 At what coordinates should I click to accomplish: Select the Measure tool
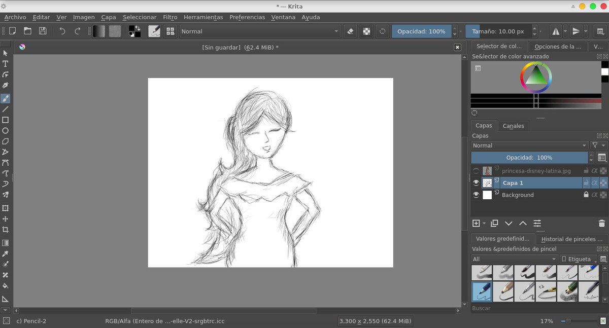coord(6,299)
